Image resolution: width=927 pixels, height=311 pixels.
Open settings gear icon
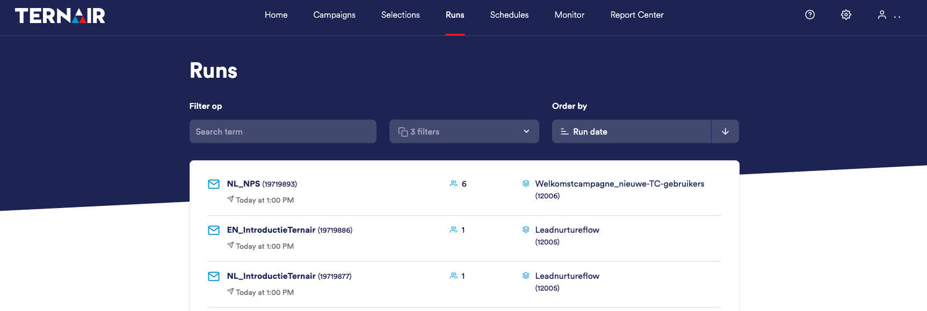[x=846, y=15]
